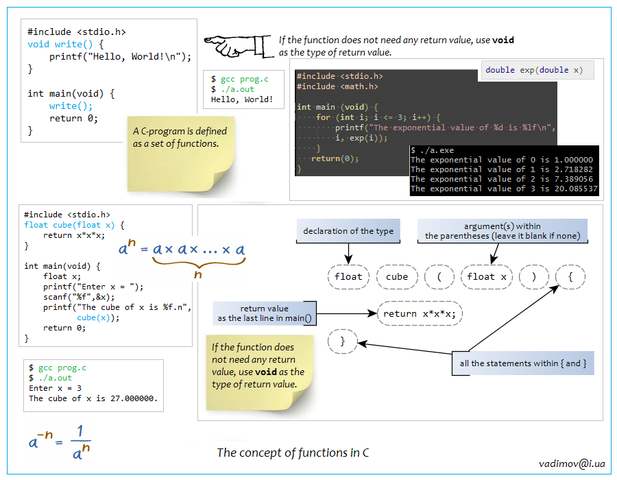Select the dashed opening curly brace bubble
Viewport: 617px width, 480px height.
(x=570, y=277)
